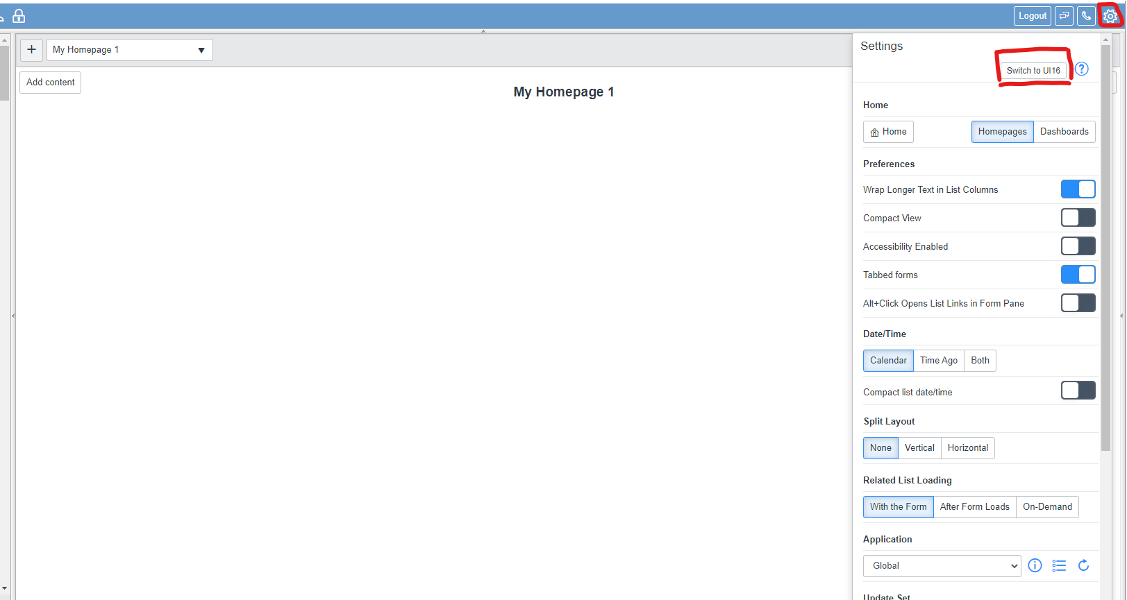Open the Global application dropdown
Screen dimensions: 1127x600
click(942, 566)
